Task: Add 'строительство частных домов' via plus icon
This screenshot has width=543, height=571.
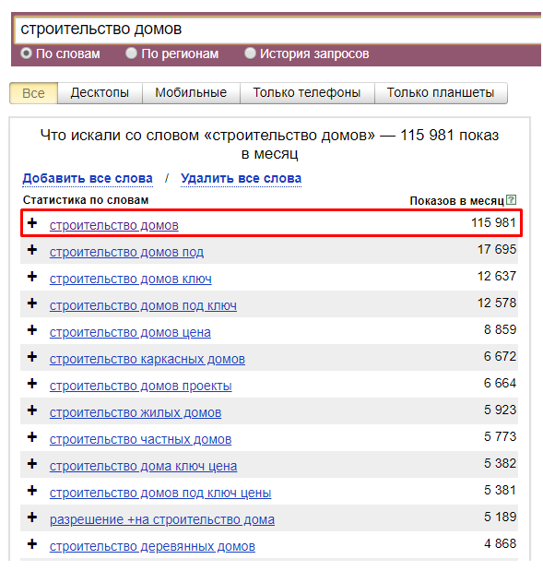Action: point(32,437)
